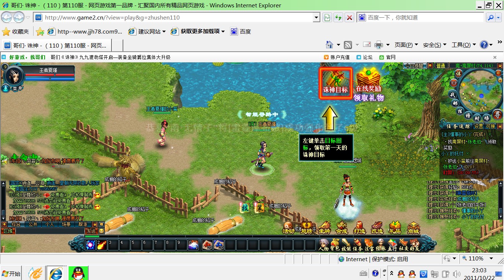Collapse the minimap with top-right arrow

coord(500,66)
